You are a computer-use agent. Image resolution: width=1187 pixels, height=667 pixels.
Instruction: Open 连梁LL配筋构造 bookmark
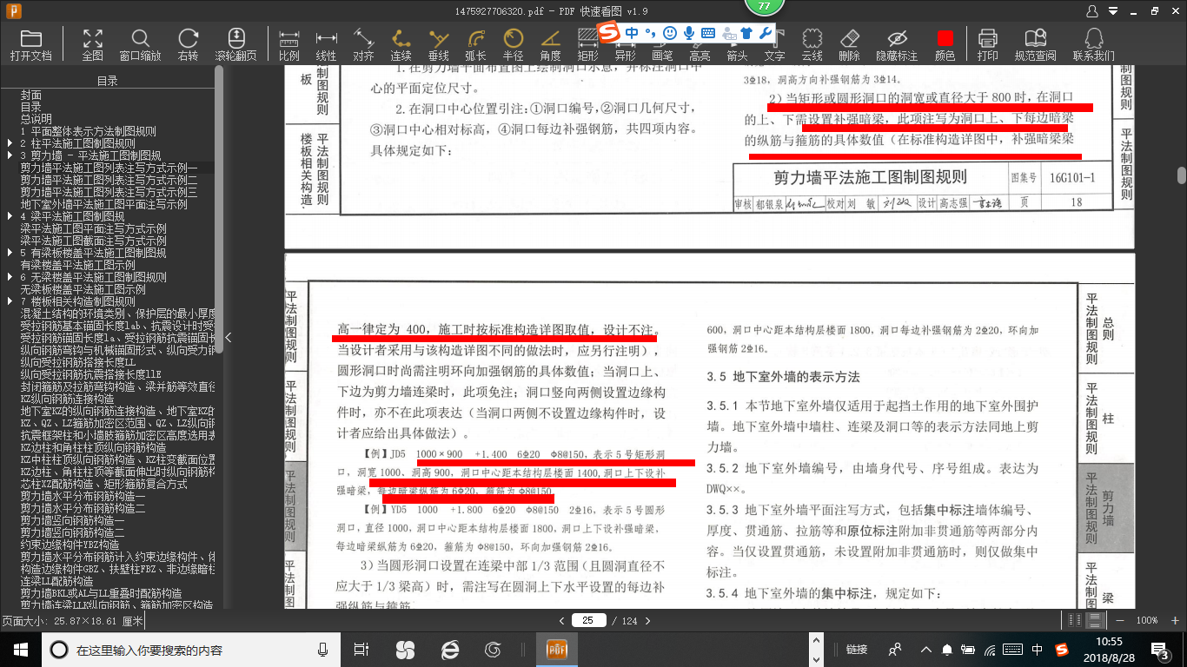(x=57, y=581)
